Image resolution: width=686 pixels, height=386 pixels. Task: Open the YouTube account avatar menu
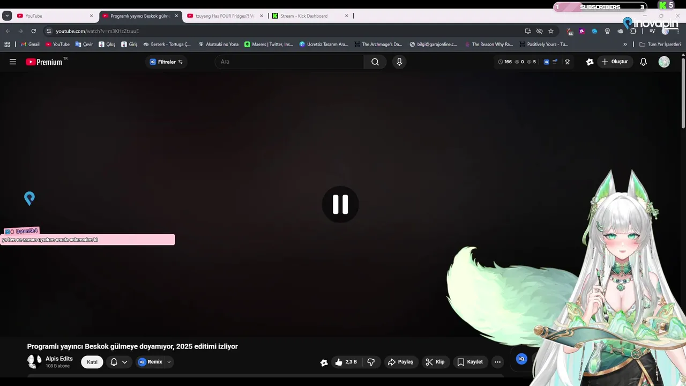click(664, 62)
